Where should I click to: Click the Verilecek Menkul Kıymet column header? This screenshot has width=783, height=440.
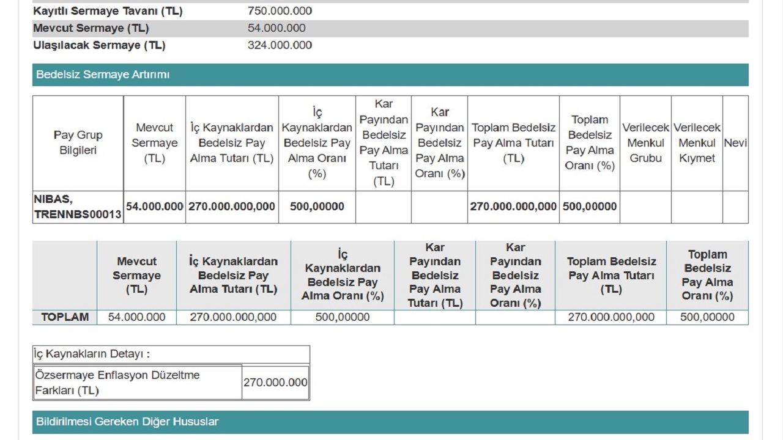(697, 143)
